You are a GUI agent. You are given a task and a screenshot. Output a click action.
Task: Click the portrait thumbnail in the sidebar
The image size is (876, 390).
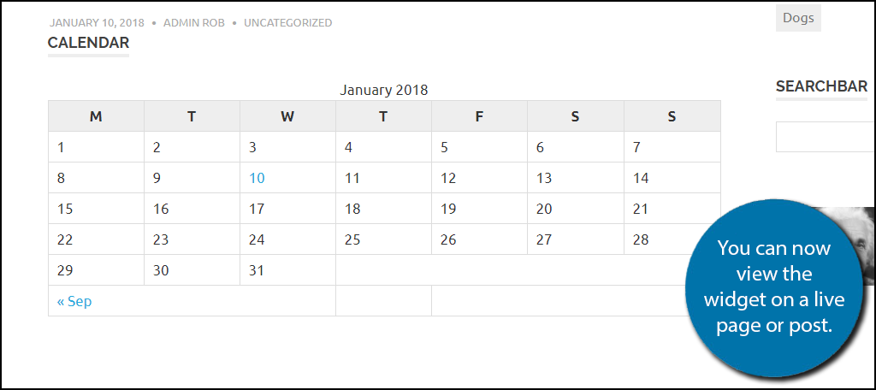(x=855, y=234)
